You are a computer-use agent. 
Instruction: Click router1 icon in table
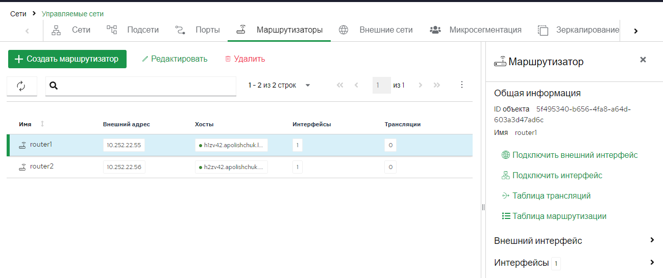pyautogui.click(x=22, y=146)
